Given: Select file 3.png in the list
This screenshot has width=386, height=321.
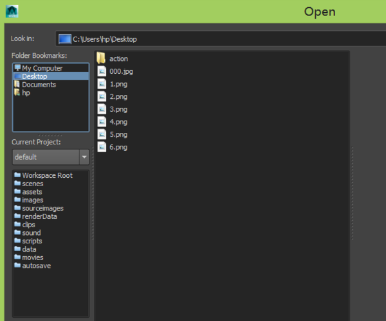Looking at the screenshot, I should click(118, 109).
